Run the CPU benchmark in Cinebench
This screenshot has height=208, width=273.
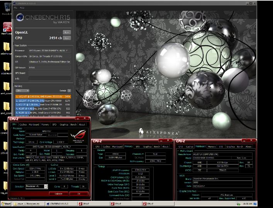67,38
